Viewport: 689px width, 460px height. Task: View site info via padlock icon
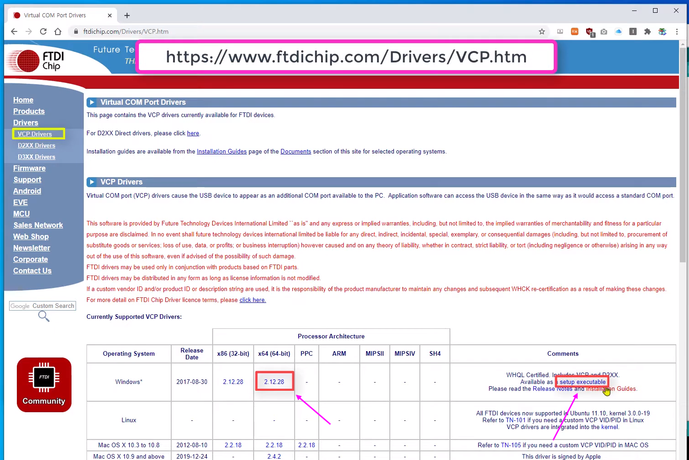click(76, 31)
